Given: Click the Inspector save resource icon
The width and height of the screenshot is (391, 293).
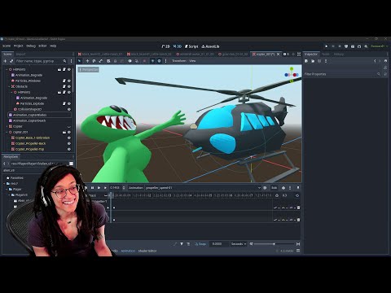Looking at the screenshot, I should pyautogui.click(x=319, y=61).
